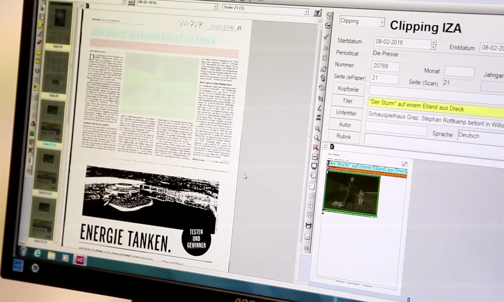Increment the Startdatum stepper arrow
Screen dimensions: 504x302
click(434, 41)
